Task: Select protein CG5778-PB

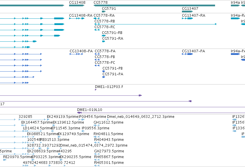Action: click(x=105, y=57)
